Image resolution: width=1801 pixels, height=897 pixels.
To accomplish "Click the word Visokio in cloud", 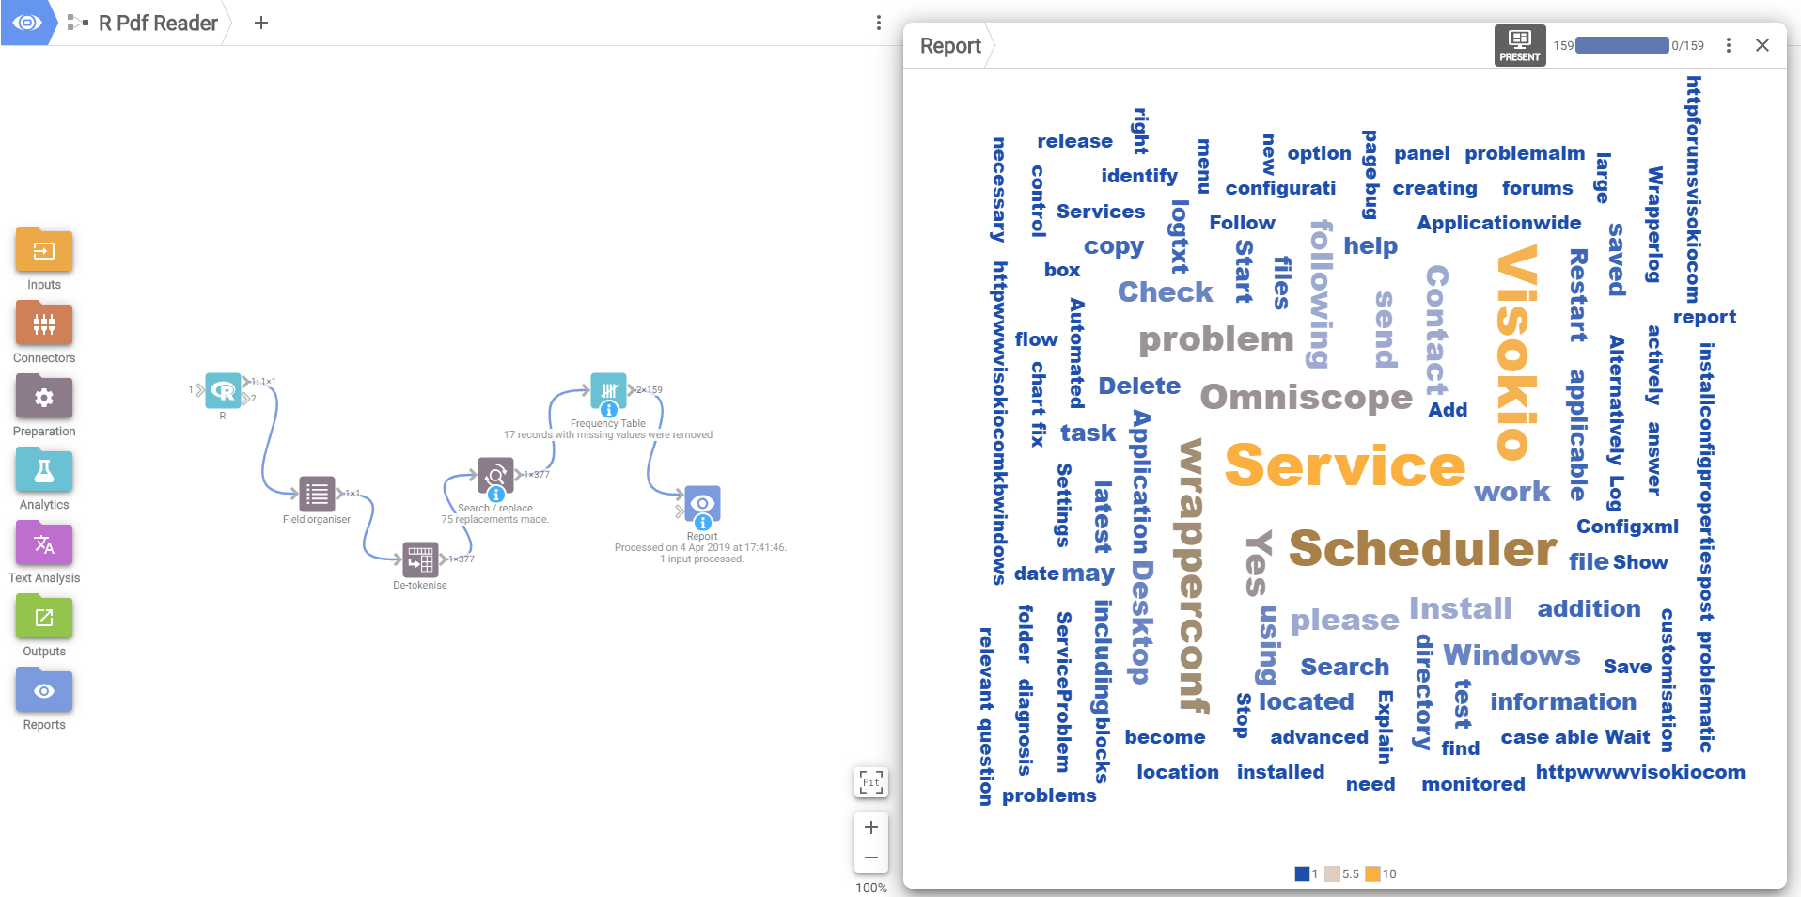I will [x=1516, y=353].
